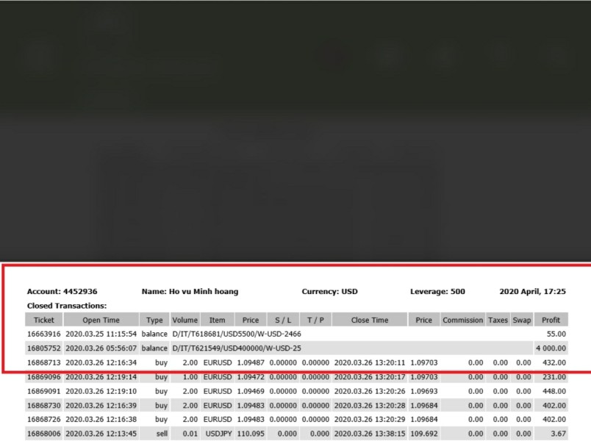Click the Volume column header
This screenshot has width=591, height=441.
185,320
